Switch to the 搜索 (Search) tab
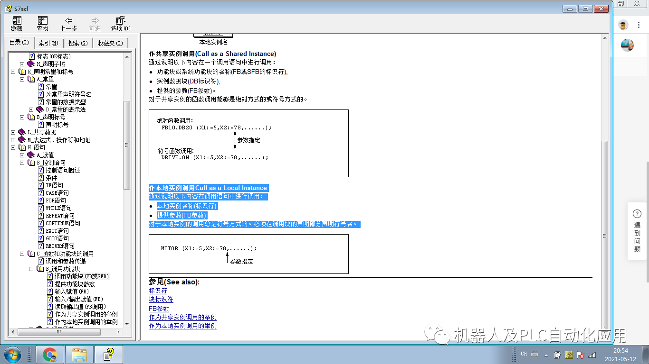This screenshot has width=649, height=364. coord(78,43)
